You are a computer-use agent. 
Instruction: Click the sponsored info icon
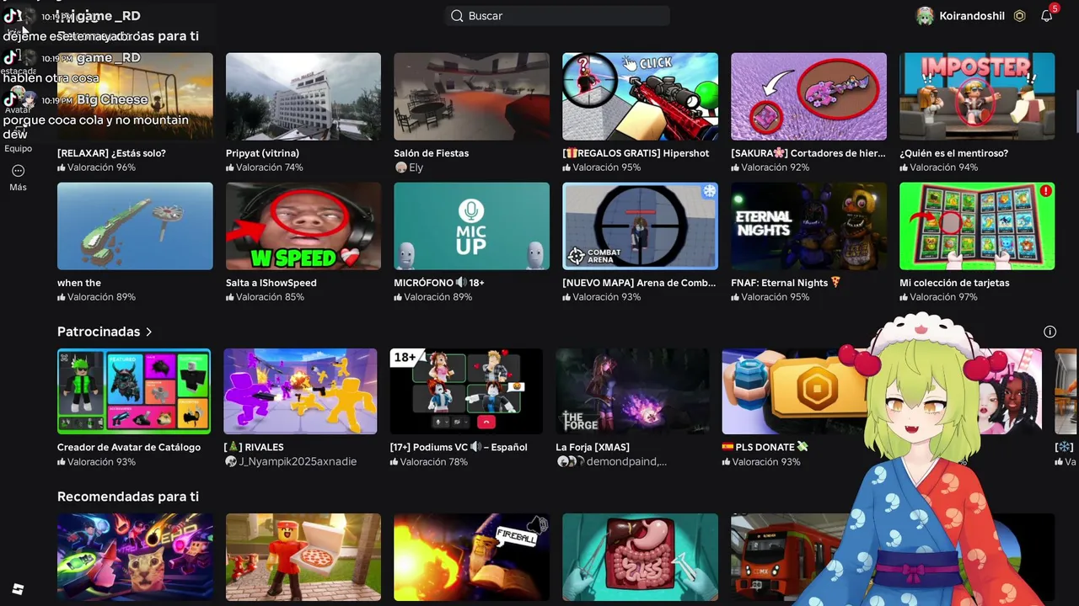pos(1049,332)
